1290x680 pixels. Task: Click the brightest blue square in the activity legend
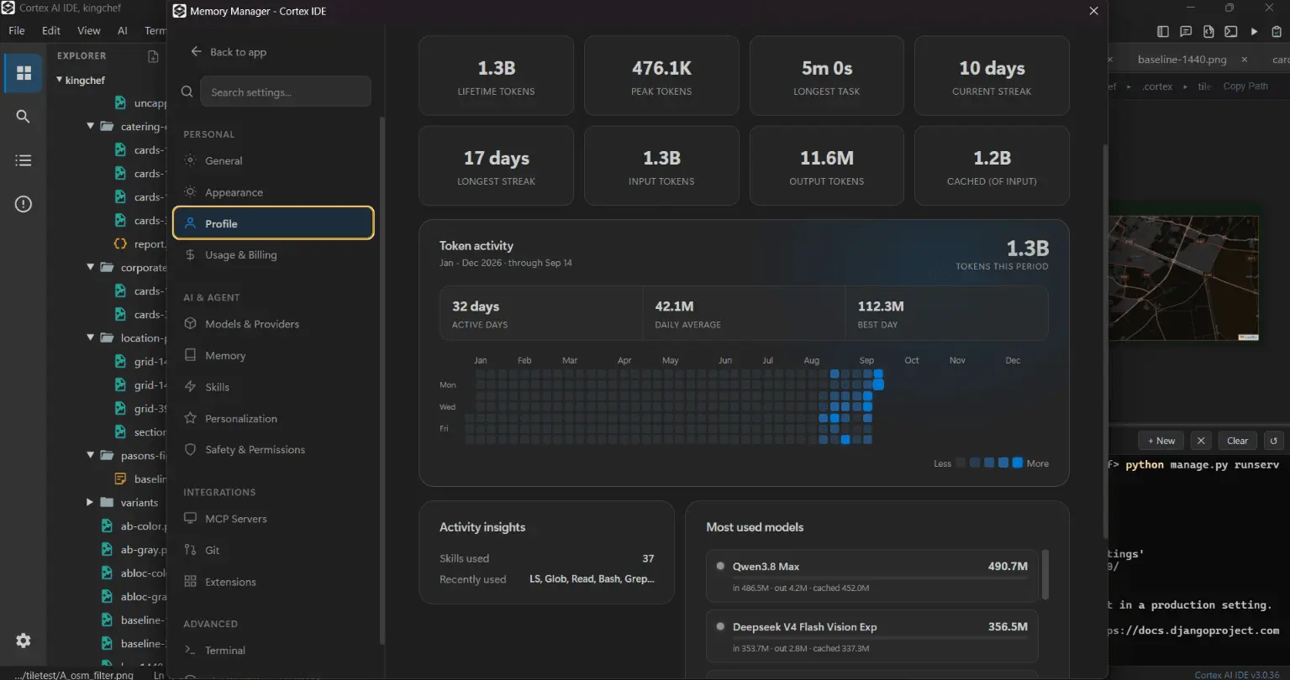click(x=1018, y=463)
